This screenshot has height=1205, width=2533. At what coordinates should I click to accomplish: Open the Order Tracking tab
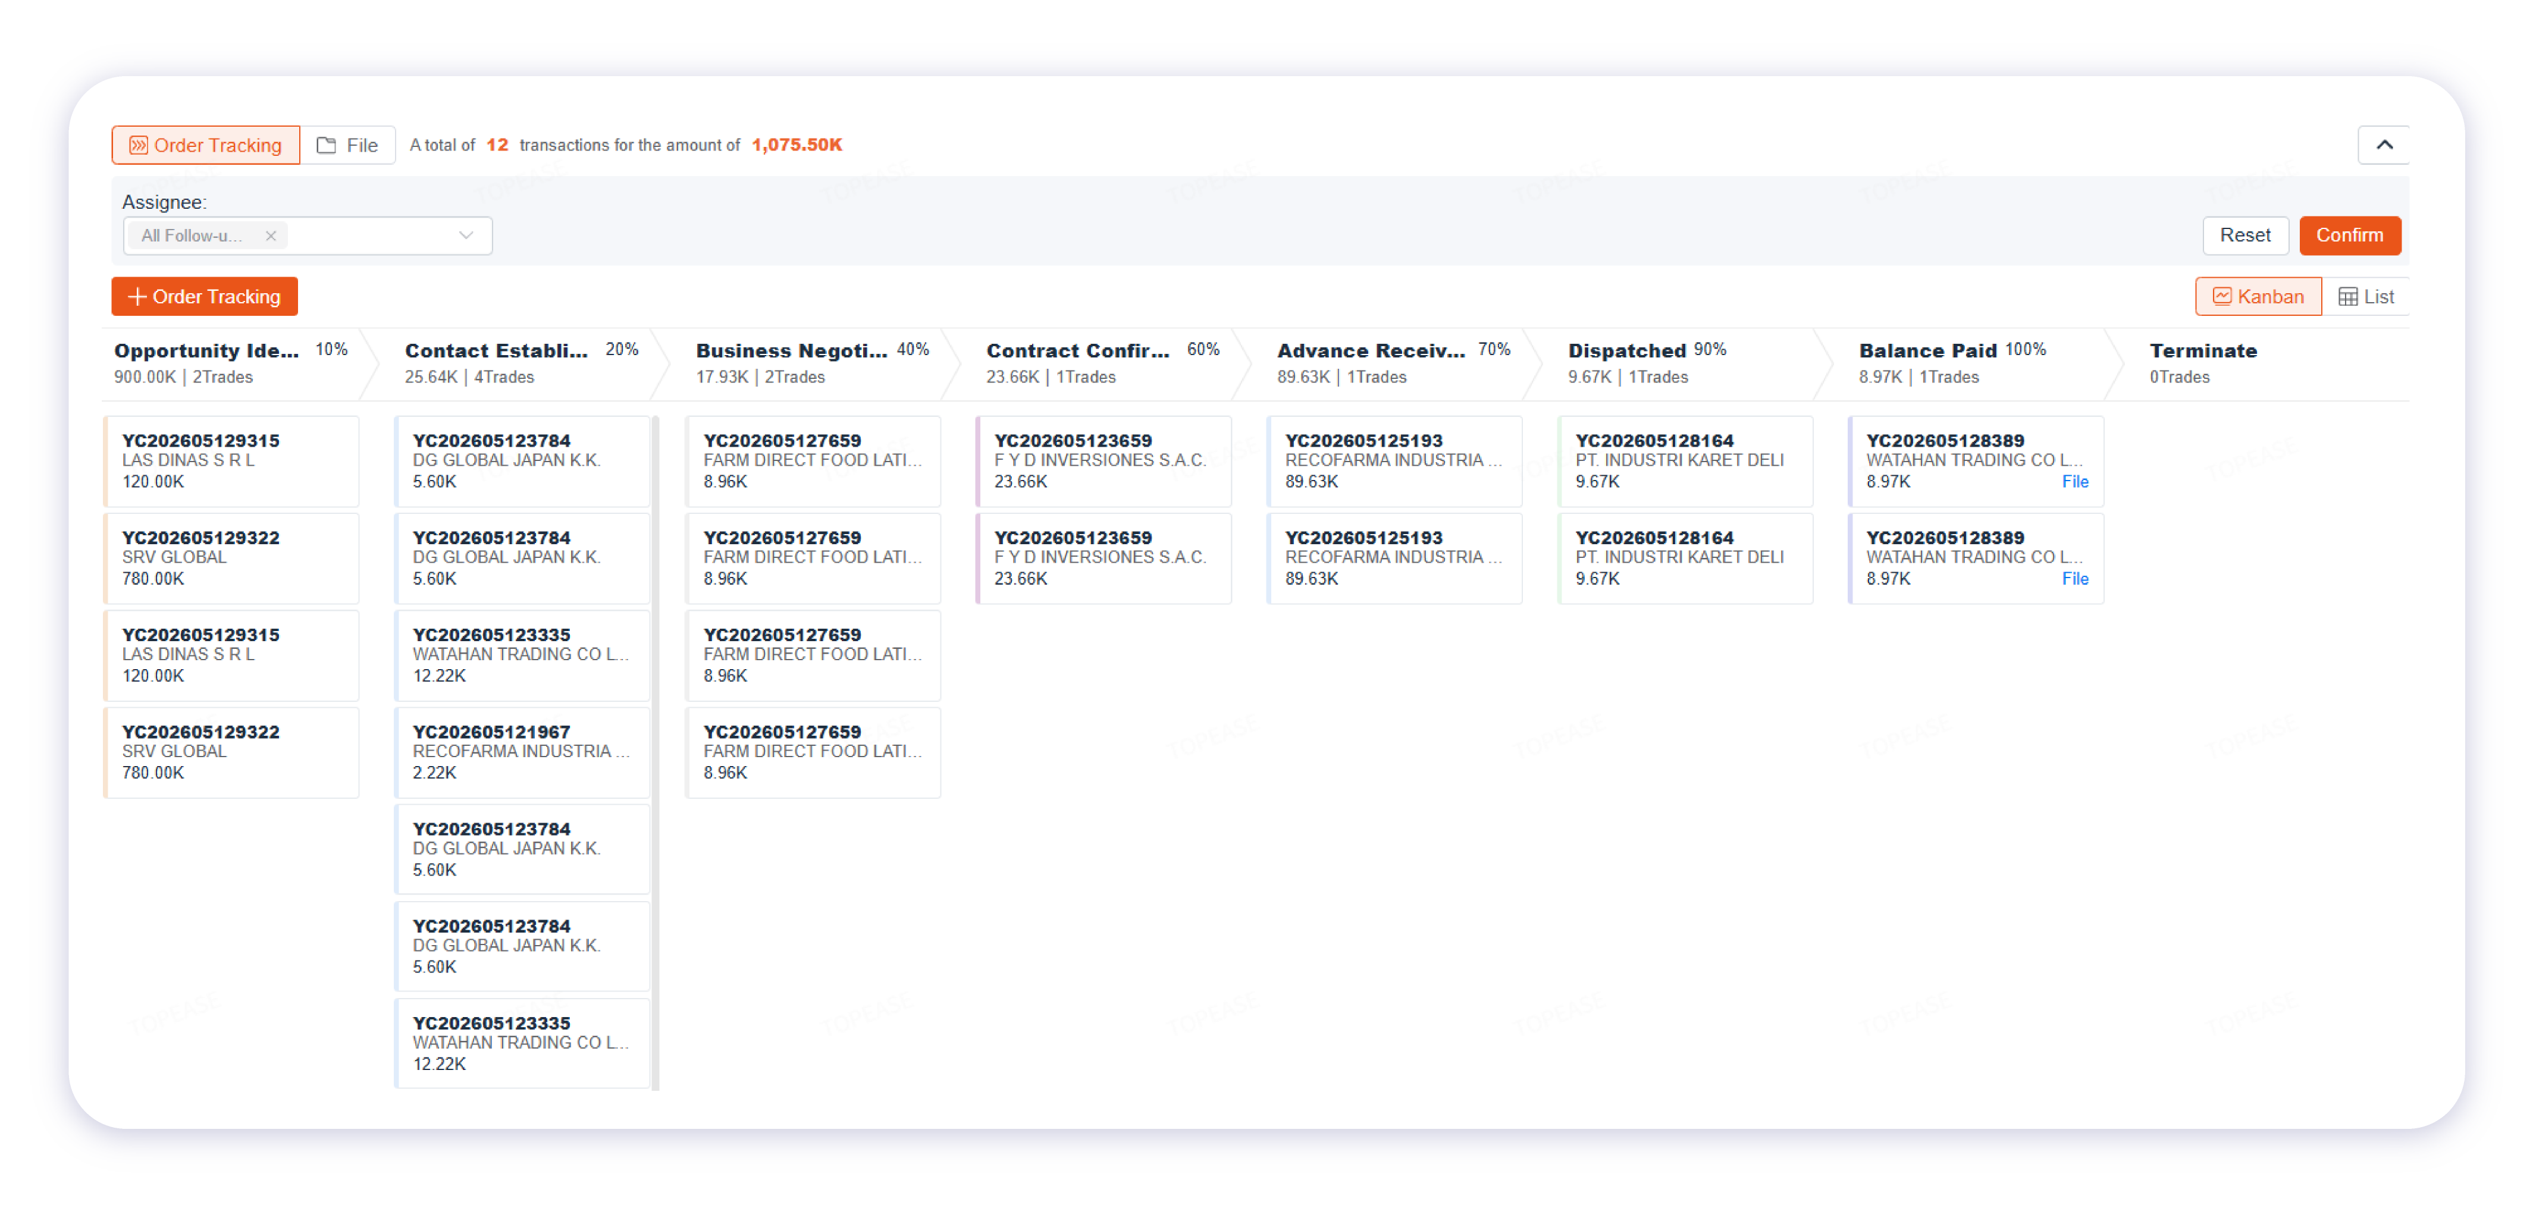(205, 145)
